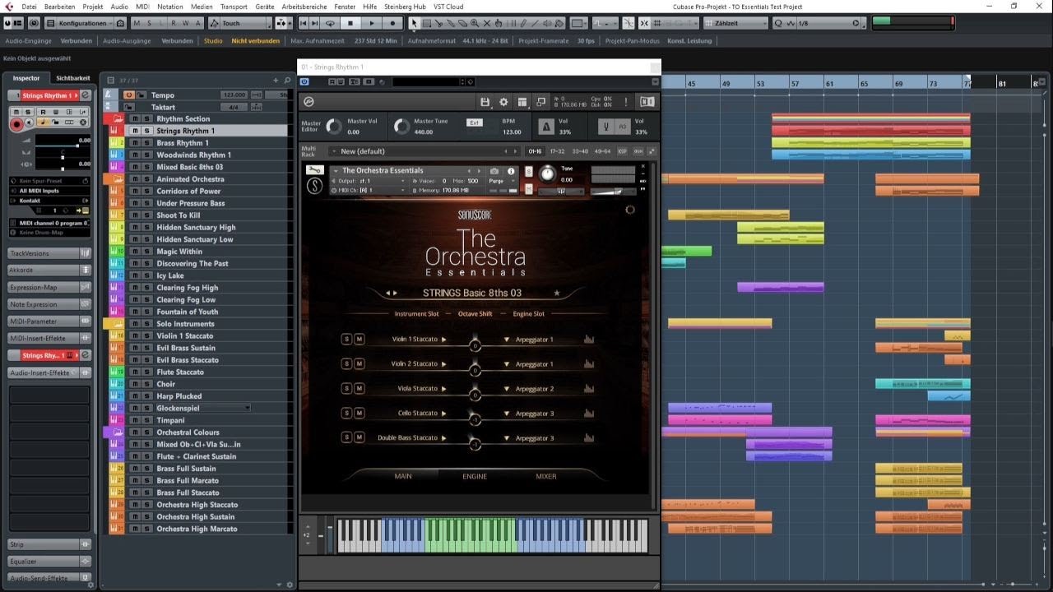The width and height of the screenshot is (1053, 592).
Task: Select multi rack page 17-32
Action: [x=558, y=151]
